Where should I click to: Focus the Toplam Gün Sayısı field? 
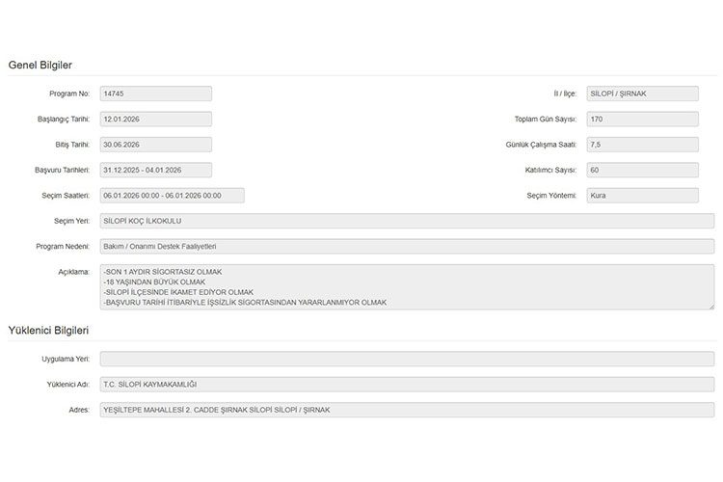[641, 120]
